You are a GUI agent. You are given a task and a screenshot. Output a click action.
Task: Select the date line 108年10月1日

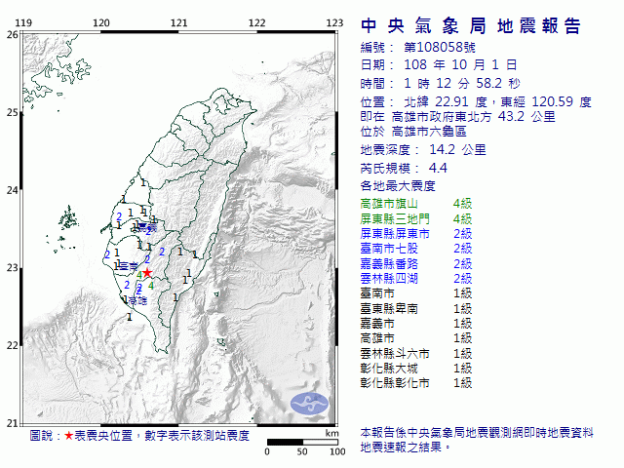coord(460,65)
